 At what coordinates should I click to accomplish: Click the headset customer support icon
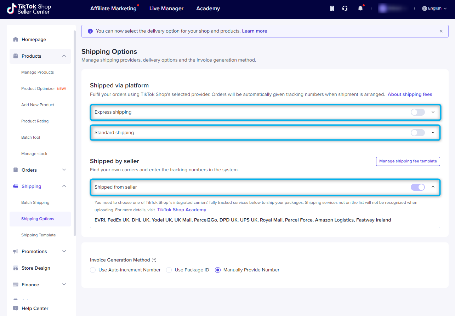click(x=345, y=8)
